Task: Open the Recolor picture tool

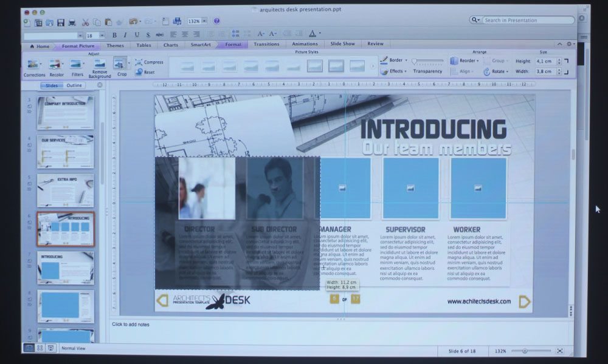Action: click(x=56, y=68)
